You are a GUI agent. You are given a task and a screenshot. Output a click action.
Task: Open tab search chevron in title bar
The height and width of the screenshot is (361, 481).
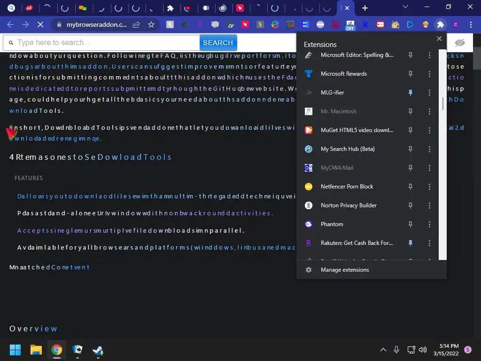pos(405,7)
